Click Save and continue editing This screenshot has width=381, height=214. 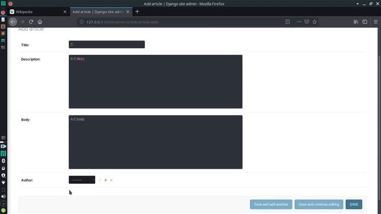click(x=319, y=204)
